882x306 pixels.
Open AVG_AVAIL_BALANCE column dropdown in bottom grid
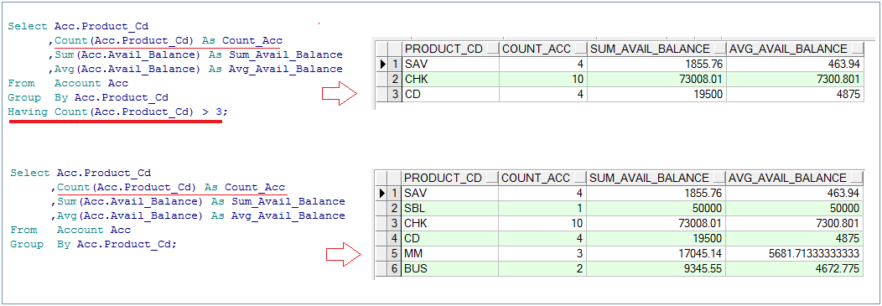coord(857,179)
